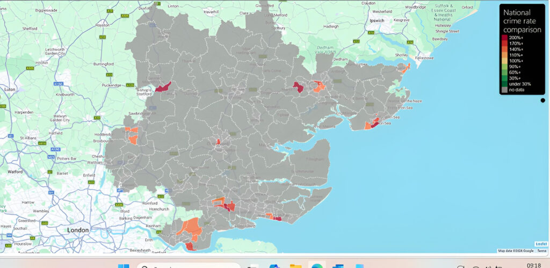Select the orange area near Hoddesdon
Viewport: 550px width, 268px height.
[x=133, y=140]
